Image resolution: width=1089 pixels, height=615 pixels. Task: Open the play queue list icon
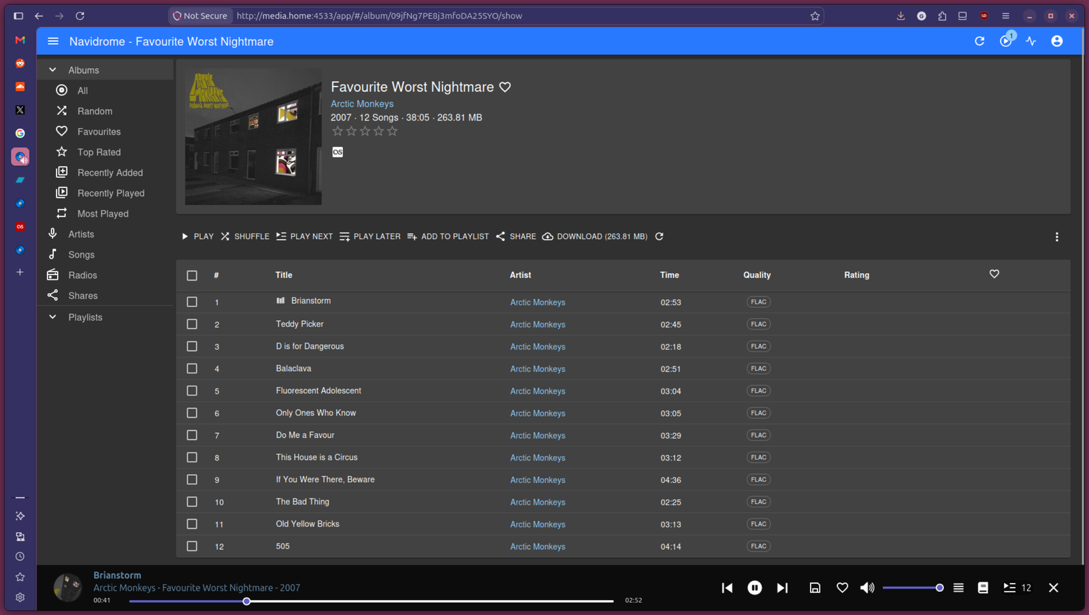point(958,588)
